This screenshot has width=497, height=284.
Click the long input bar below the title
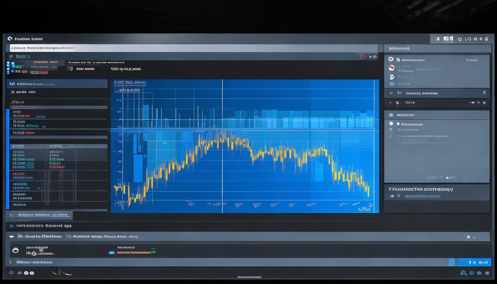tap(192, 48)
